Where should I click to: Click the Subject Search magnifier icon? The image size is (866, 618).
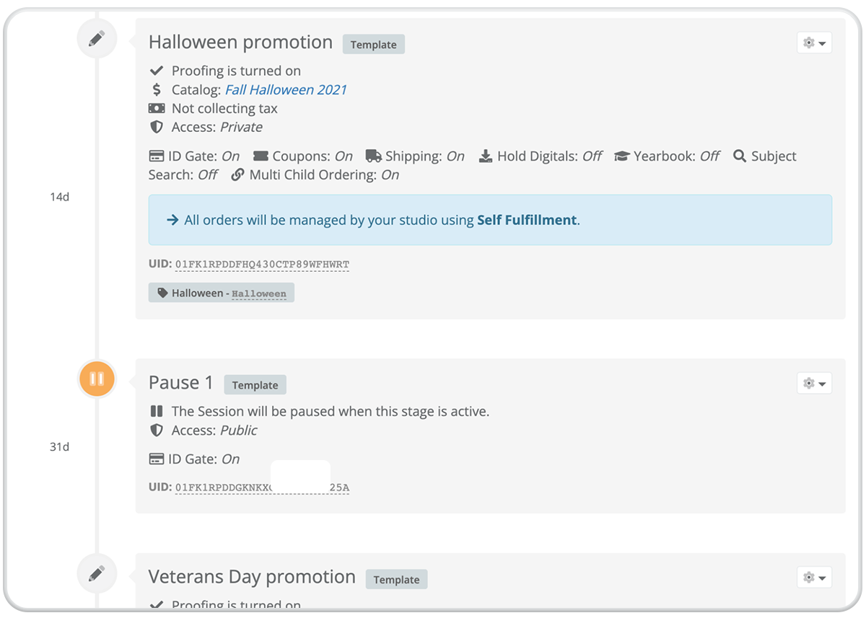739,156
